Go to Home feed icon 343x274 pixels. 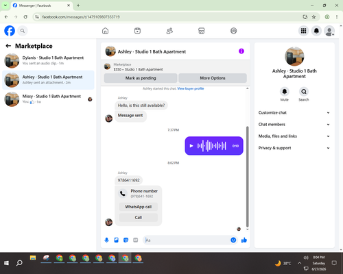pyautogui.click(x=105, y=31)
